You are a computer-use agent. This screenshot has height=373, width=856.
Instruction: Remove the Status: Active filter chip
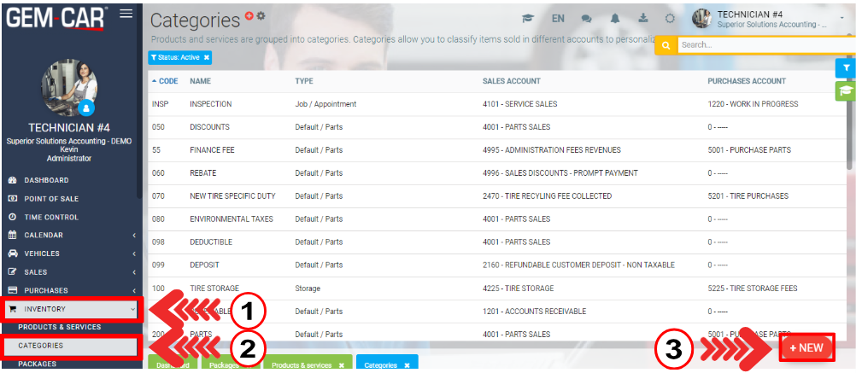pyautogui.click(x=206, y=57)
